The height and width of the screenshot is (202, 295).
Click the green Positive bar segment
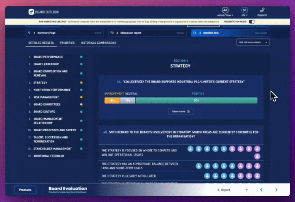[x=196, y=101]
